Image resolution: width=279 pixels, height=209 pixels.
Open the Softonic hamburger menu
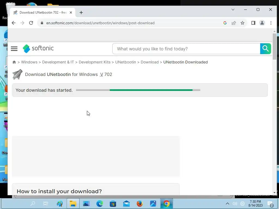tap(14, 49)
